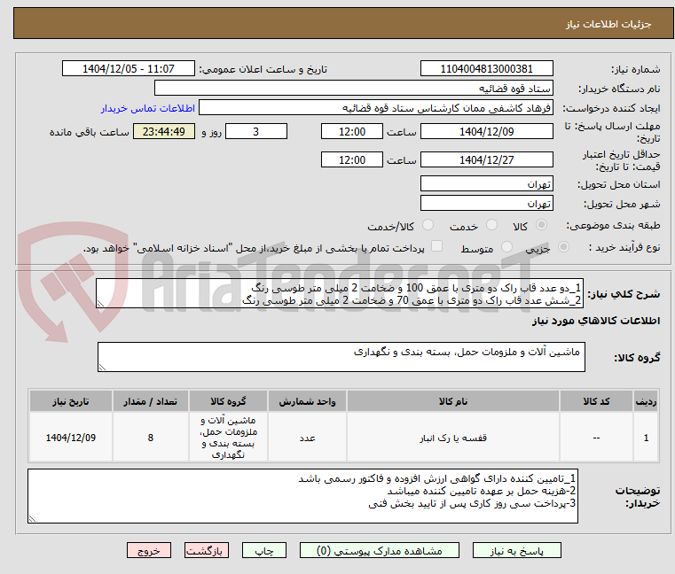Click the group cell ماشین آلات و ملزومات حمل

point(228,438)
